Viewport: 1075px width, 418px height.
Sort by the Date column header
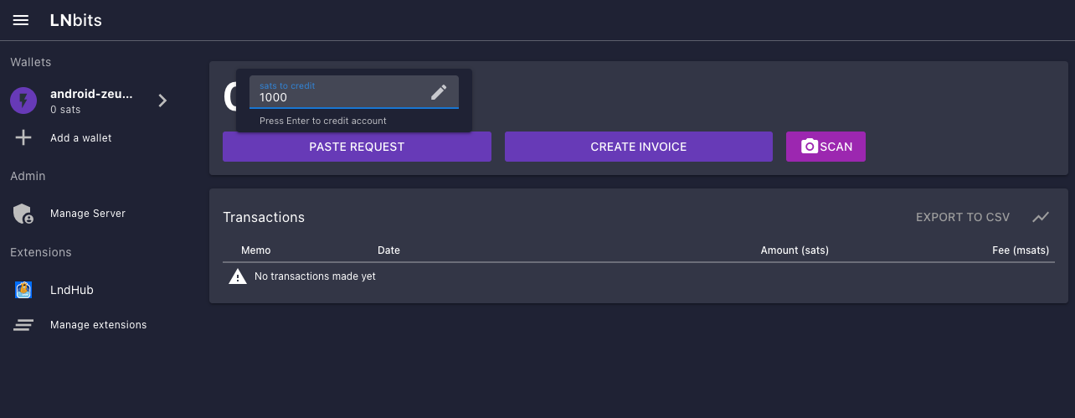[x=388, y=250]
